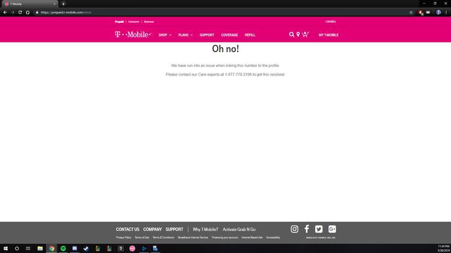Reload the page with the refresh icon

pos(20,13)
